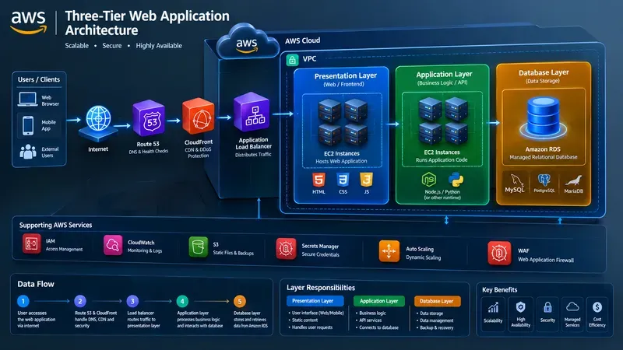Image resolution: width=623 pixels, height=350 pixels.
Task: Click 'Backup & recovery' bullet text
Action: point(437,327)
